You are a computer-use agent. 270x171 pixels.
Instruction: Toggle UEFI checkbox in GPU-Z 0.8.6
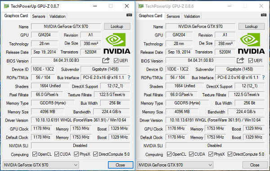pyautogui.click(x=251, y=61)
